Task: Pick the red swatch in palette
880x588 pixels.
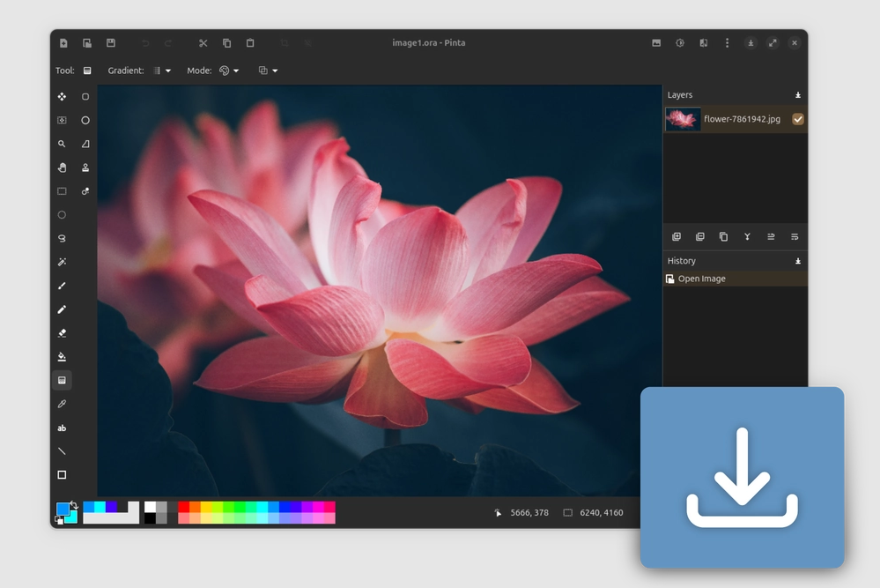Action: point(183,507)
